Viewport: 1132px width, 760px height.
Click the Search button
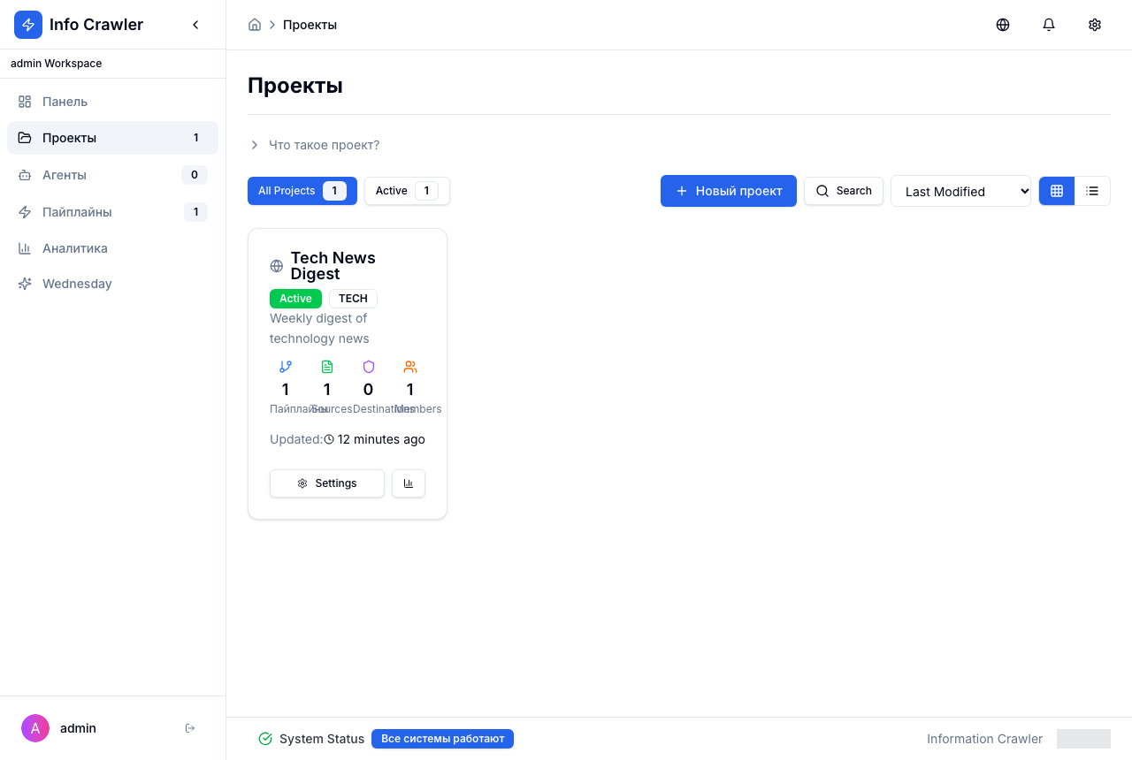pos(844,191)
